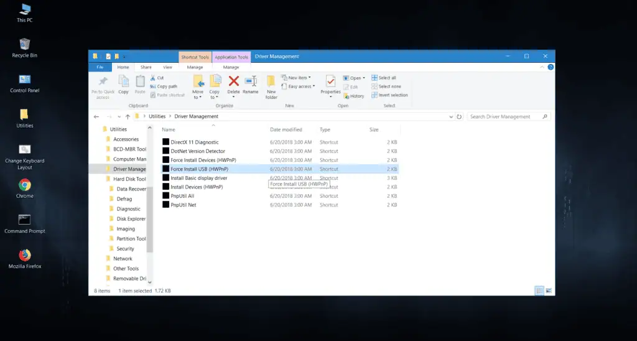Open Command Prompt desktop shortcut

[x=24, y=224]
